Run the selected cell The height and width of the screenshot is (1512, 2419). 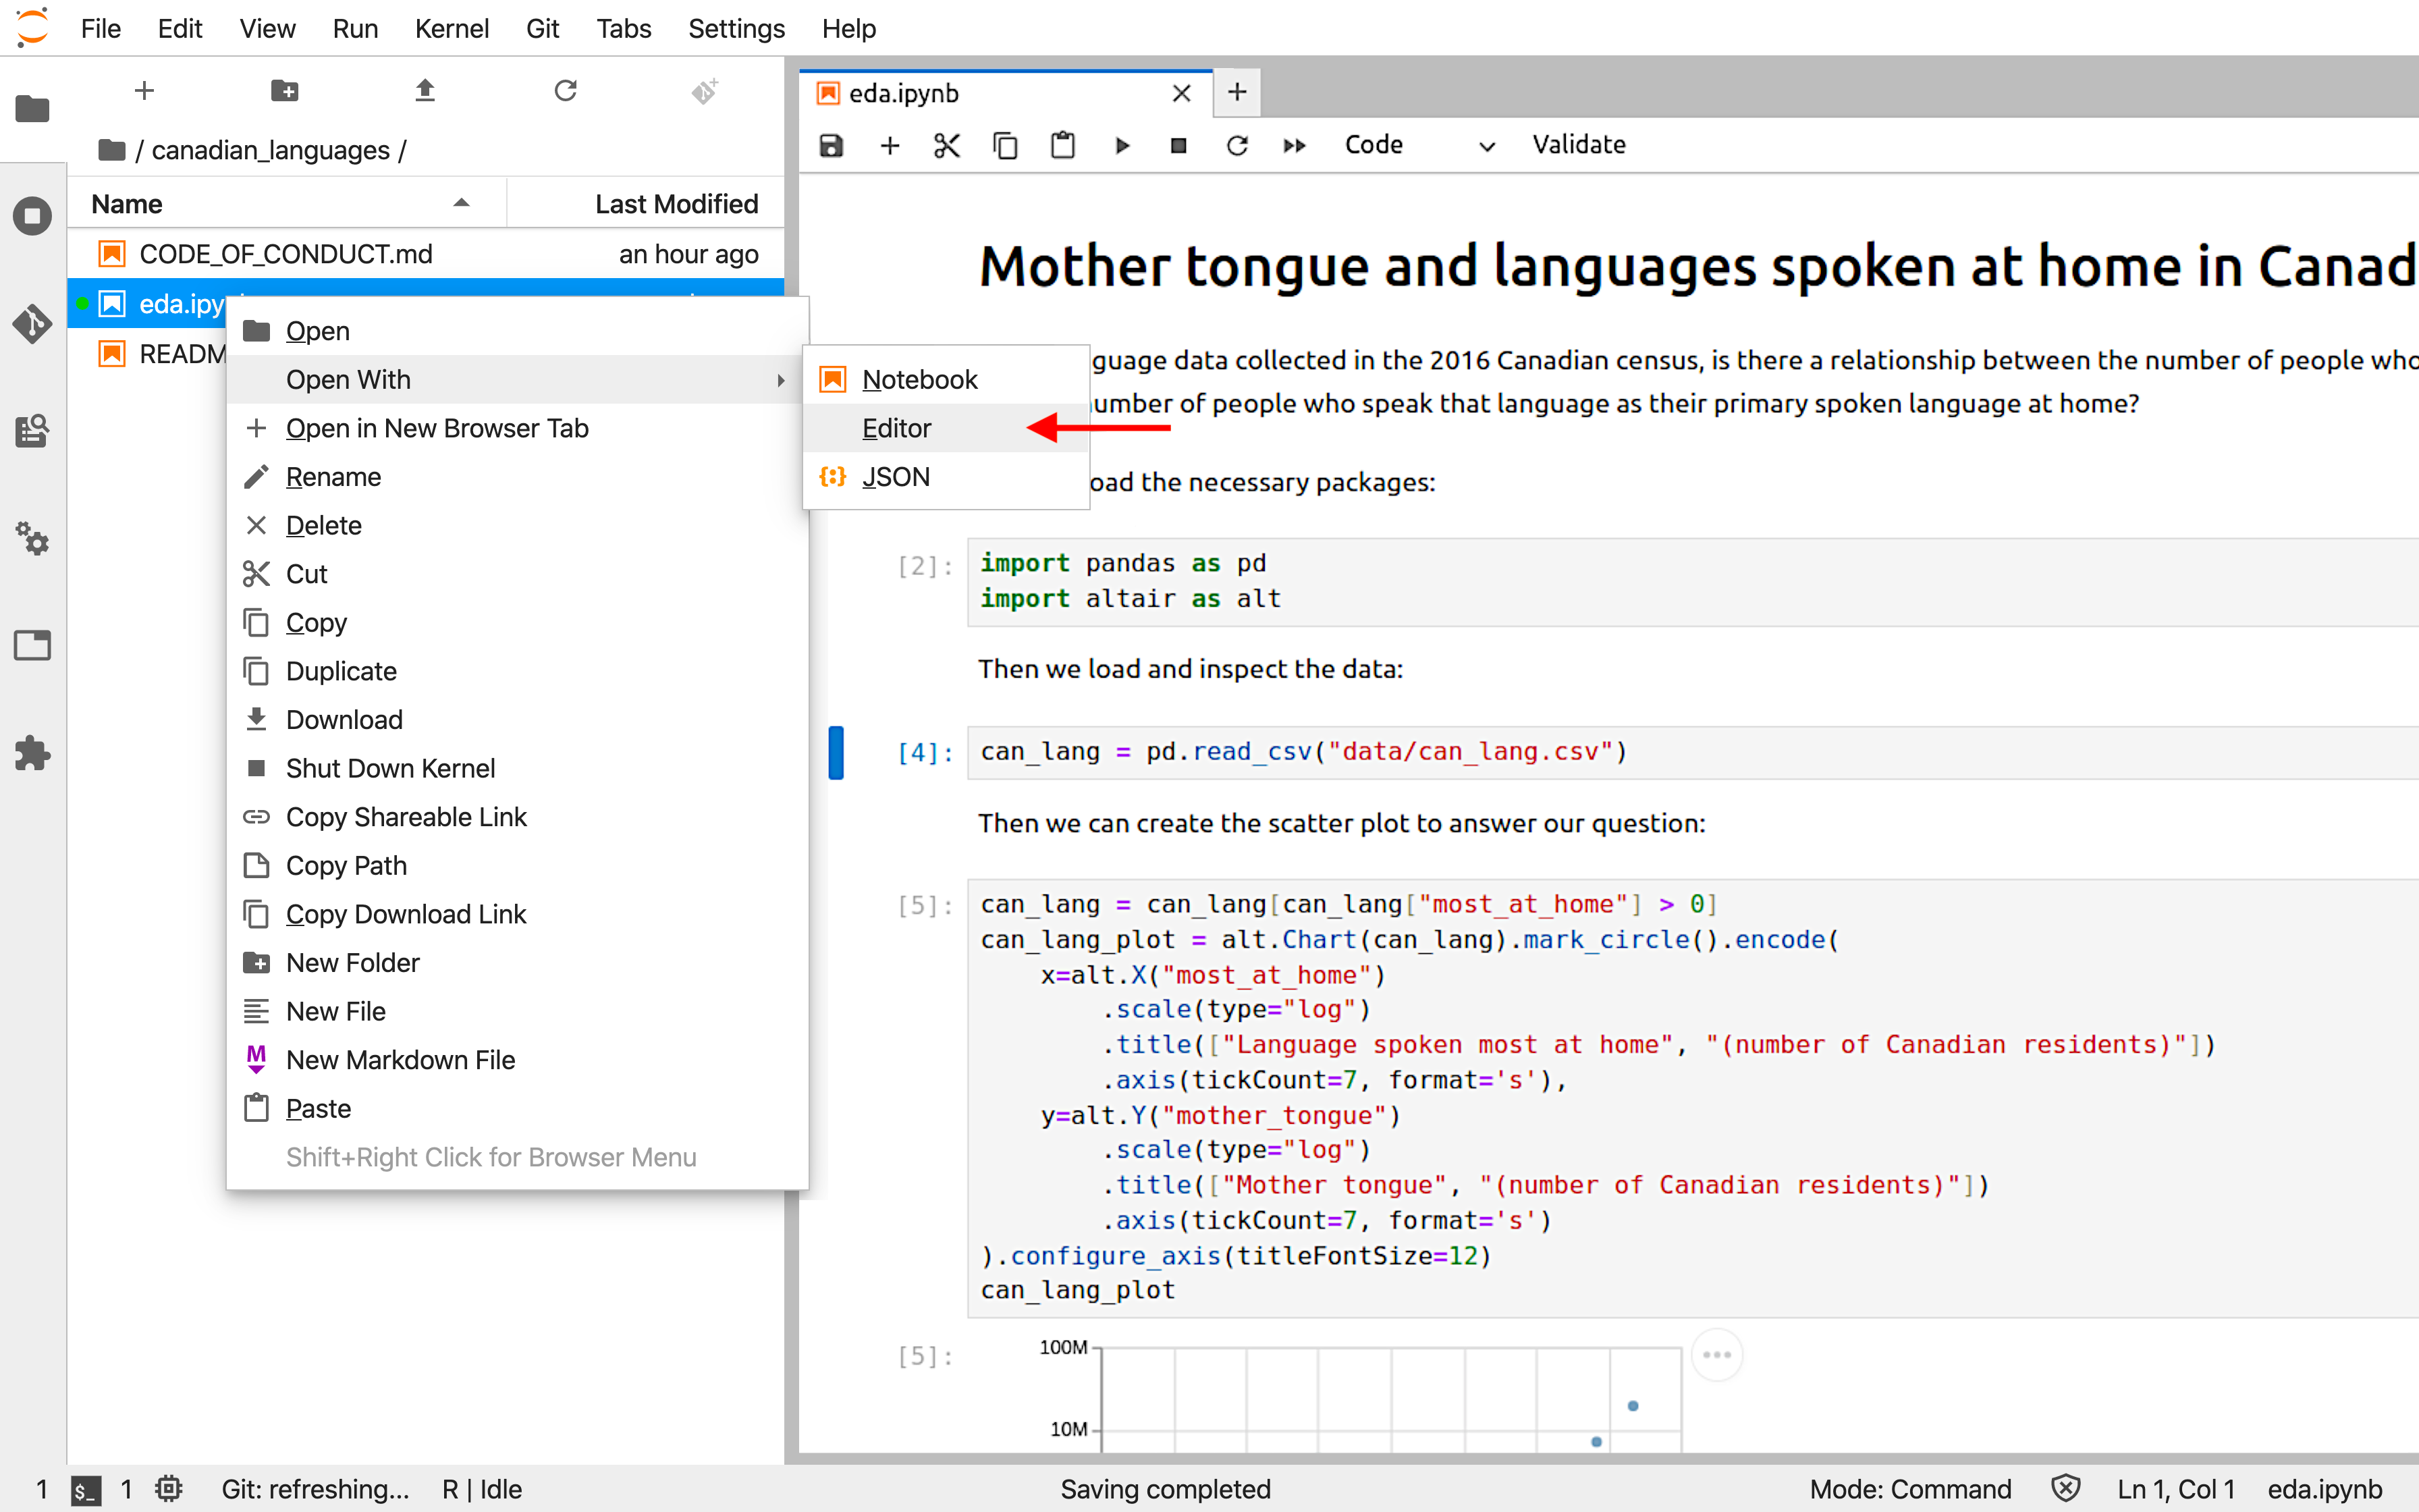(1122, 146)
